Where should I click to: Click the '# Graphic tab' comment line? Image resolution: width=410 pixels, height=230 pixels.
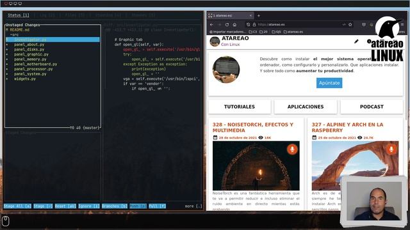pos(128,40)
